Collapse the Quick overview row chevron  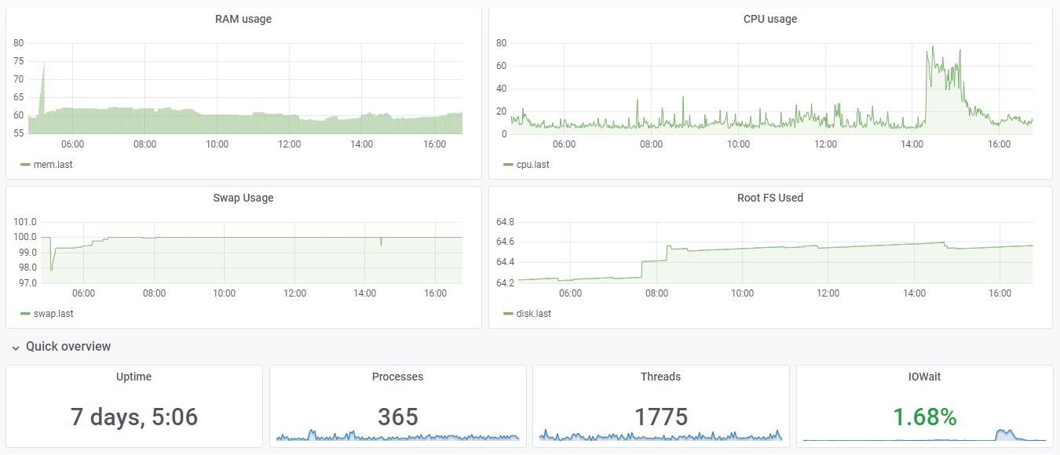click(16, 348)
